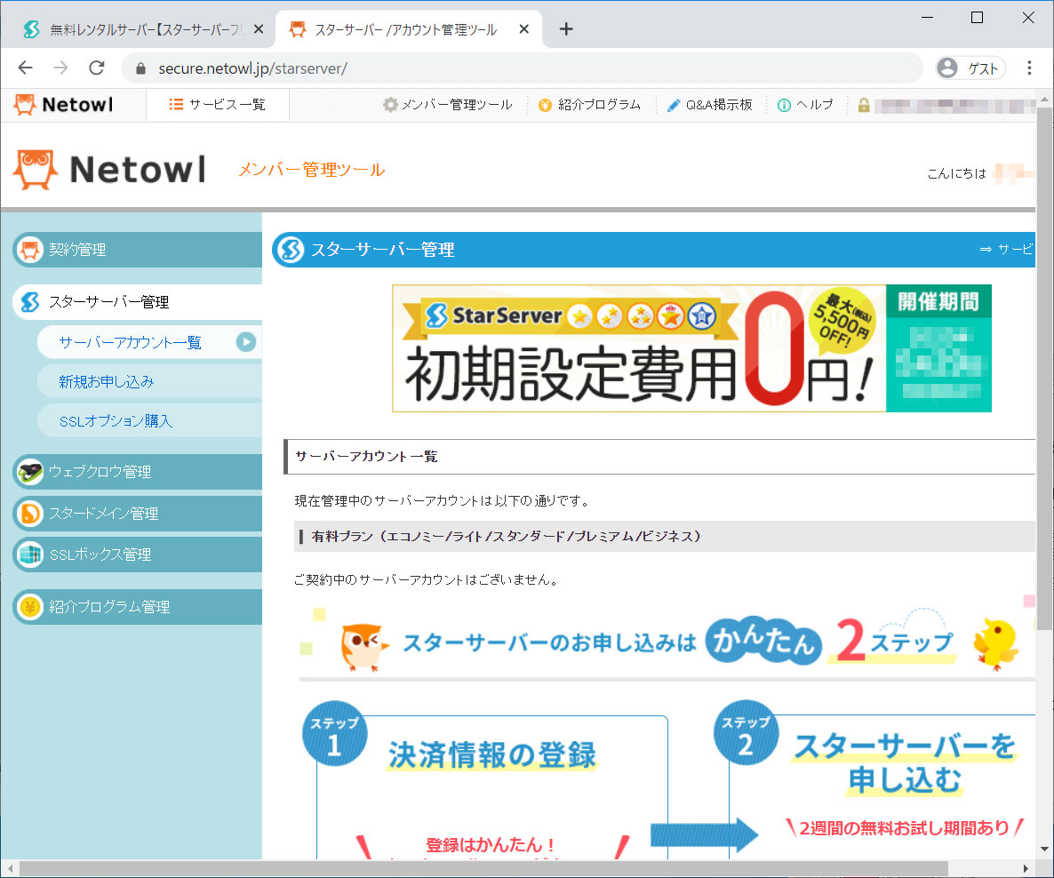
Task: Click the horizontal scrollbar left arrow
Action: 10,868
